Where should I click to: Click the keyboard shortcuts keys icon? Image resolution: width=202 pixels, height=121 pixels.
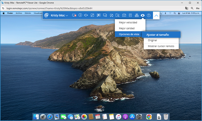[137, 15]
